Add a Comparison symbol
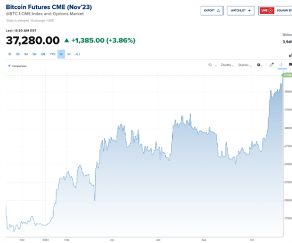Screen dimensions: 292x243 pyautogui.click(x=17, y=66)
